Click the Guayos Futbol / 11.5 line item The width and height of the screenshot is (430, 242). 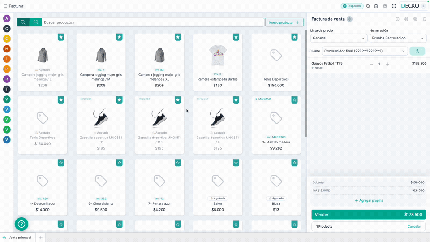click(x=368, y=65)
